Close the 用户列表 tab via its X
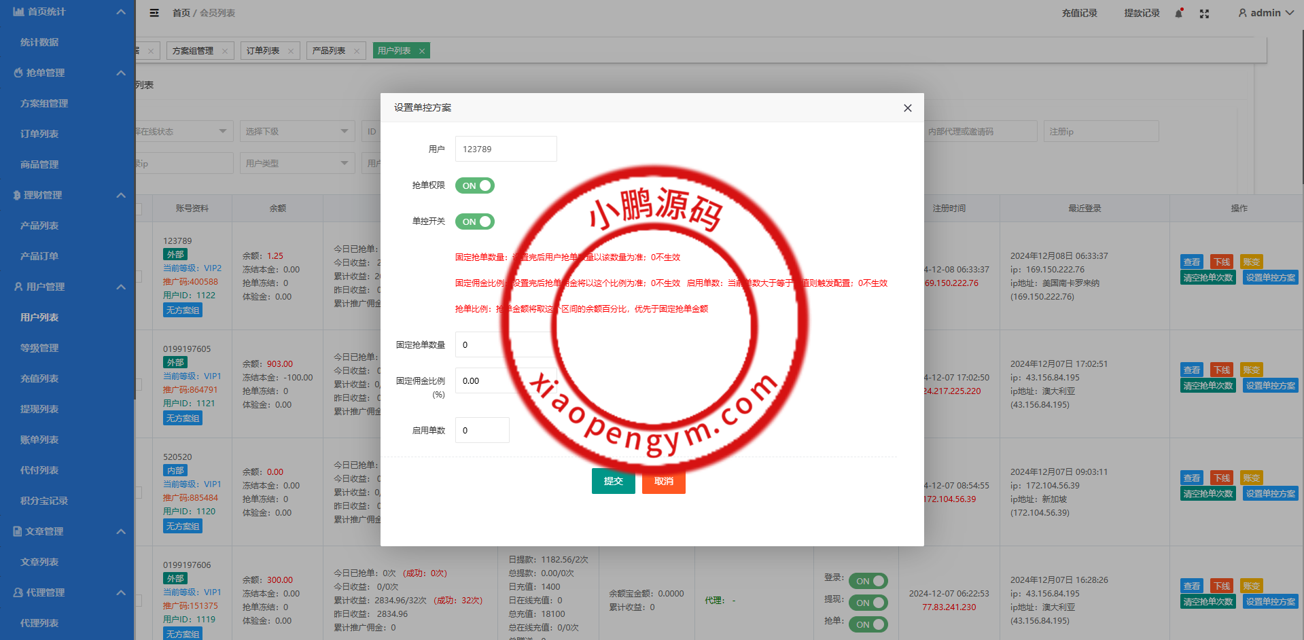The image size is (1304, 640). 422,51
